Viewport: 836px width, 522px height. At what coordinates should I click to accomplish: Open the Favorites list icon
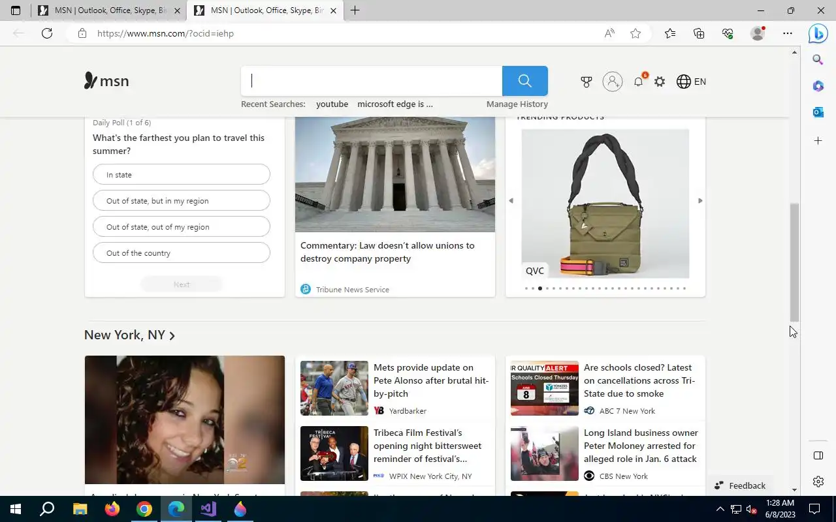pos(670,33)
